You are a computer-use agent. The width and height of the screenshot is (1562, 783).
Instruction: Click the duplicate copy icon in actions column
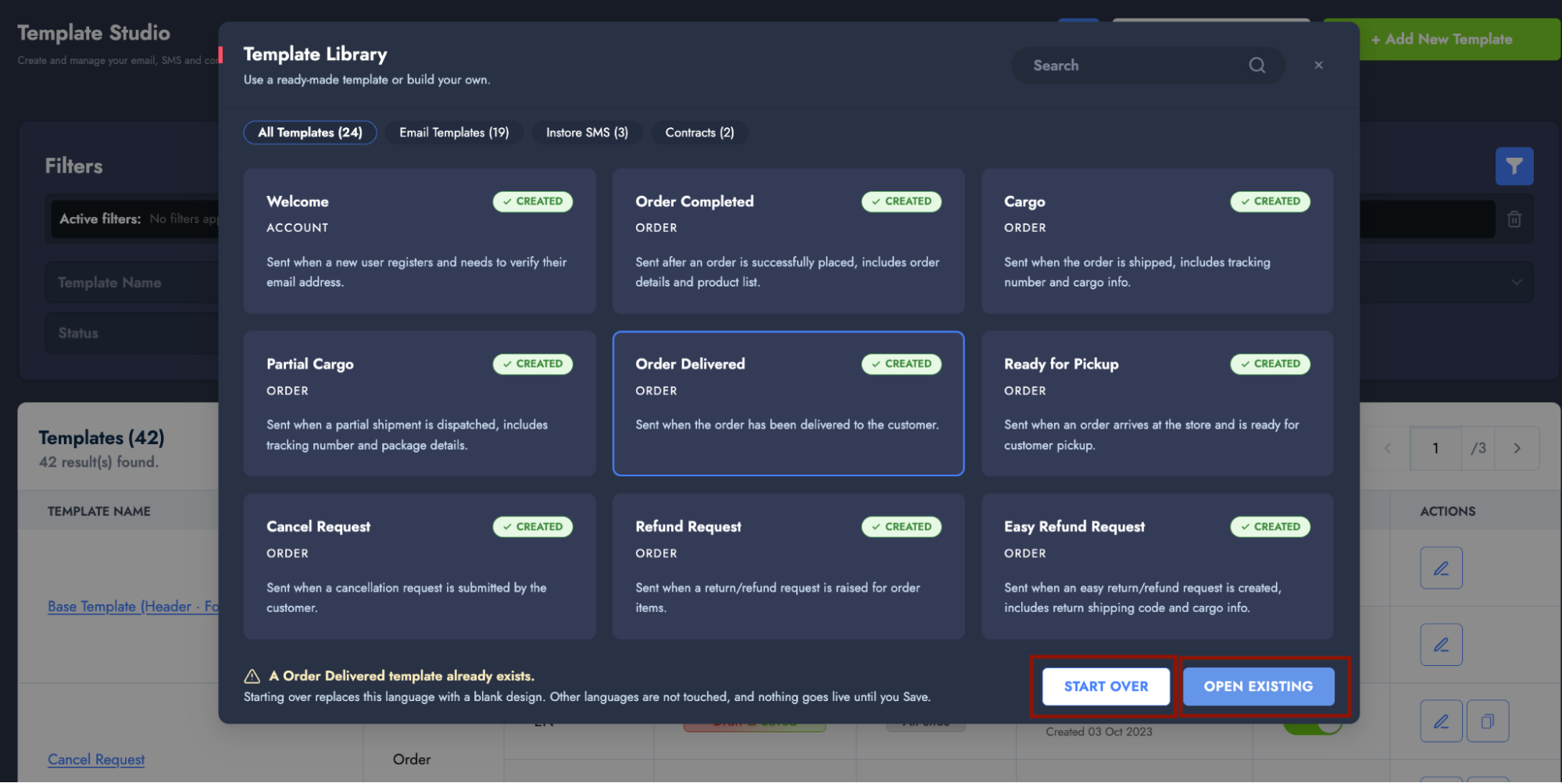click(x=1488, y=721)
